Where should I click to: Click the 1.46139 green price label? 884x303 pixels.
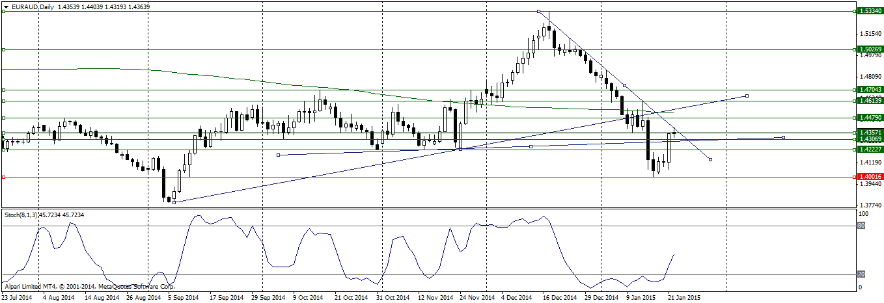[x=870, y=101]
